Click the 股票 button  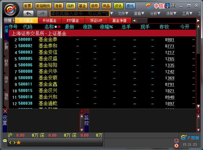point(28,6)
